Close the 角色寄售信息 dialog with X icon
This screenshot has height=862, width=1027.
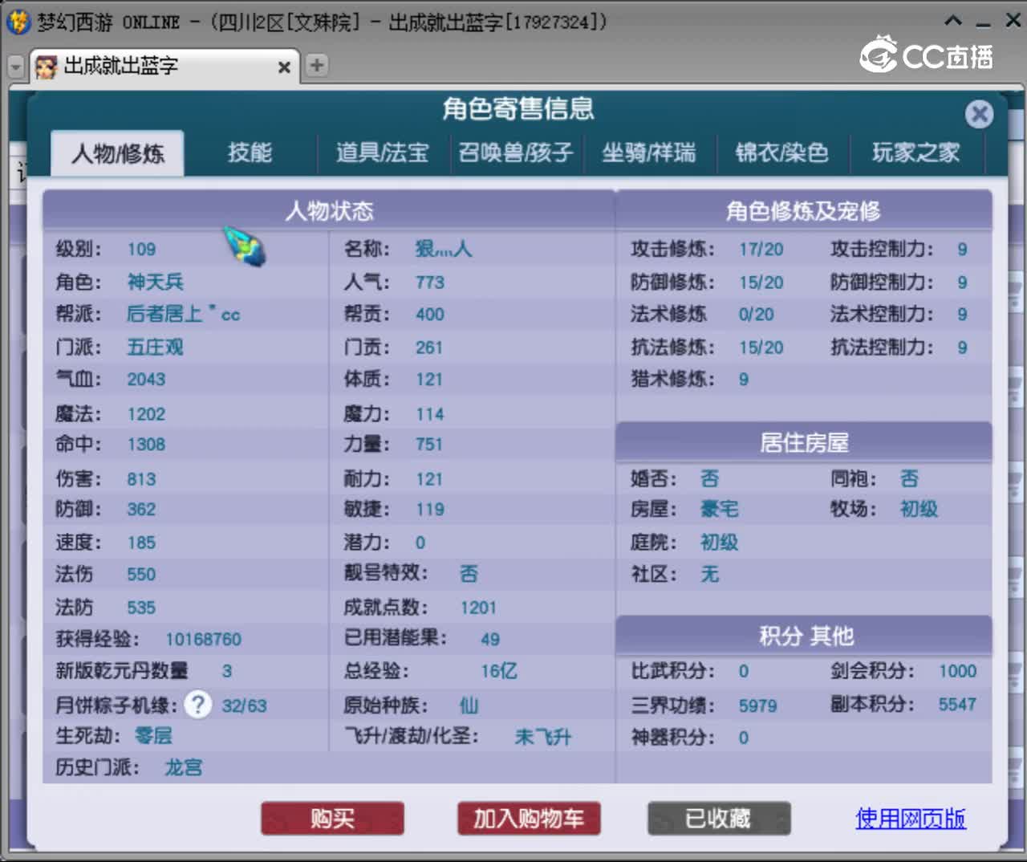(979, 114)
